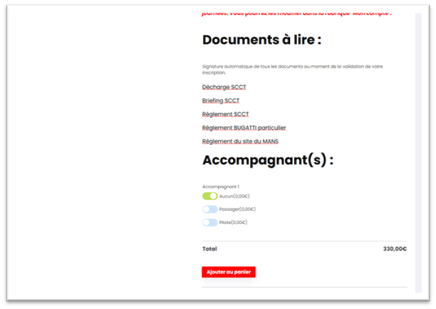Image resolution: width=436 pixels, height=309 pixels.
Task: Select the Total amount 330,00€
Action: point(395,248)
